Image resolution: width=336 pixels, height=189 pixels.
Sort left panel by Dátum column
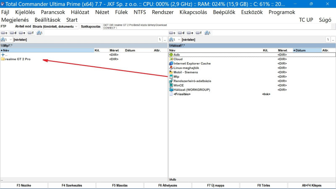click(139, 50)
